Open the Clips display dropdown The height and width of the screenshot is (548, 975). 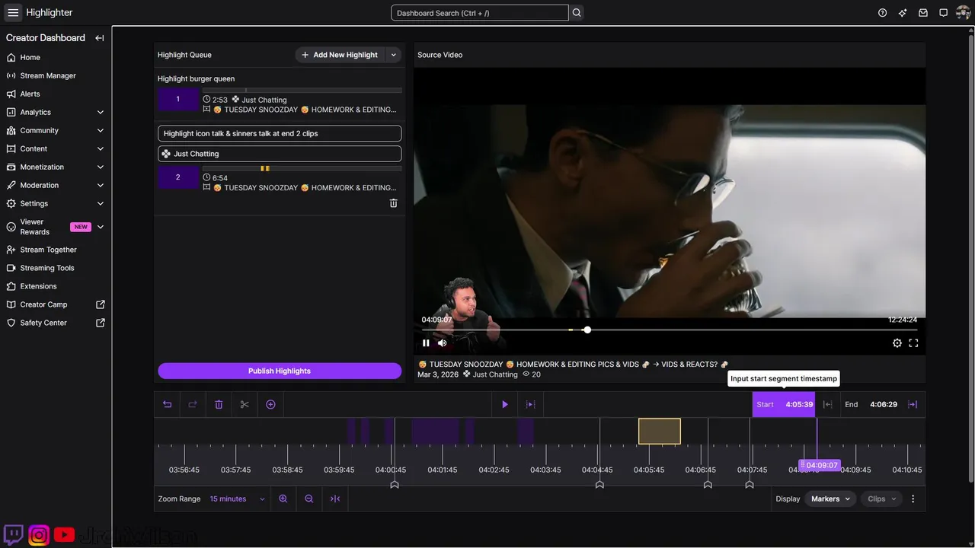pyautogui.click(x=882, y=499)
